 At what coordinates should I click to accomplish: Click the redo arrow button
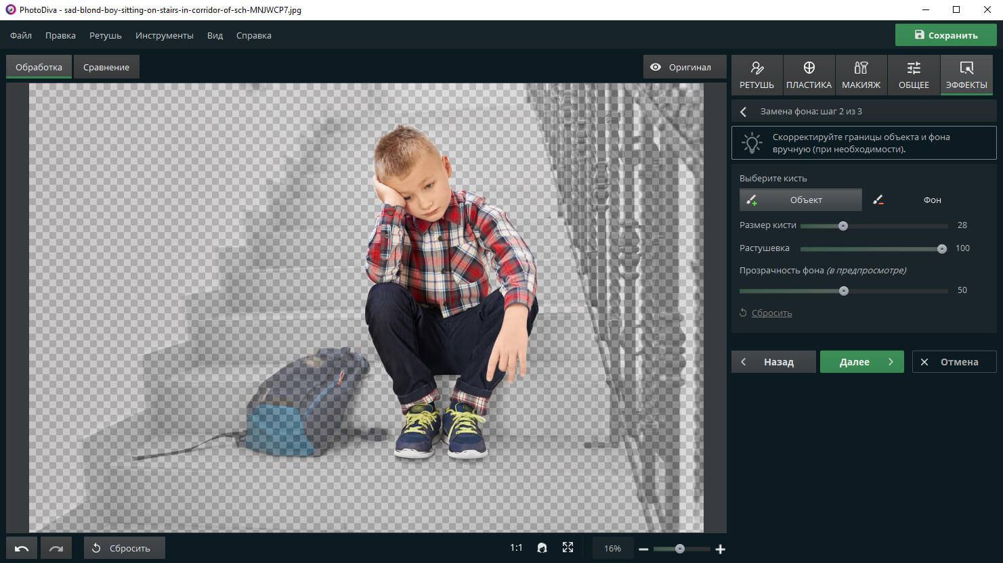click(x=56, y=548)
